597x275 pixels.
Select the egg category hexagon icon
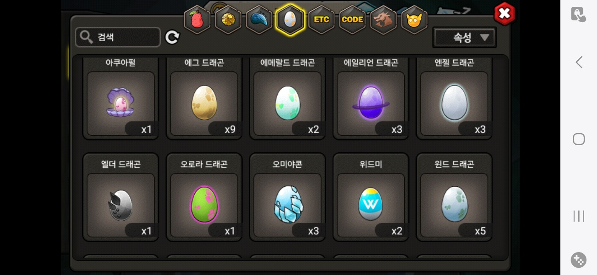290,20
